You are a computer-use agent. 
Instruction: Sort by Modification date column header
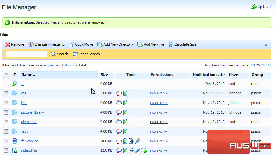point(209,75)
